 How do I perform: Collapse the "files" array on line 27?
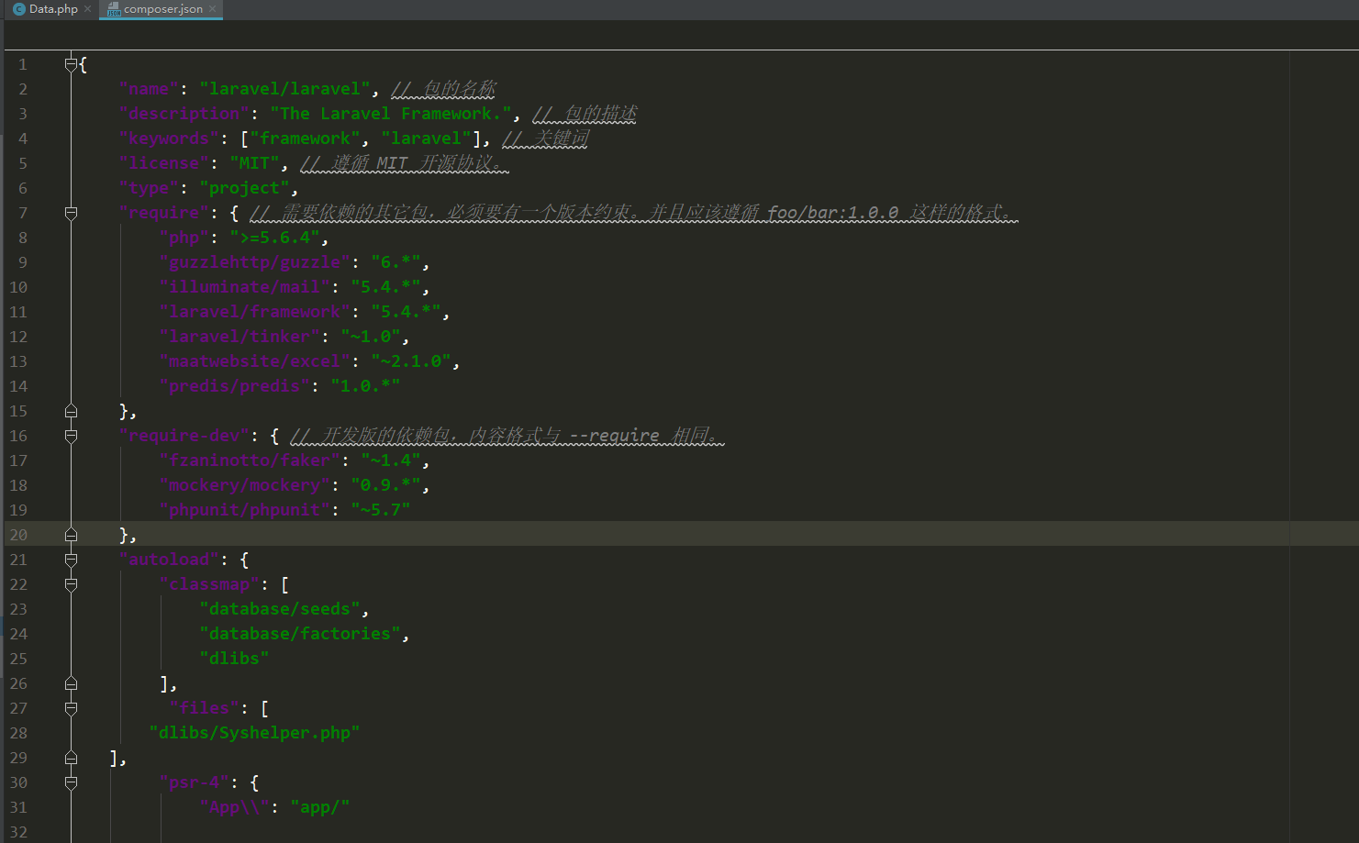(71, 708)
